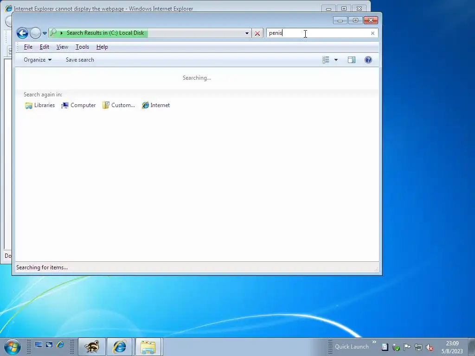Image resolution: width=475 pixels, height=356 pixels.
Task: Open the address bar history dropdown
Action: 247,33
